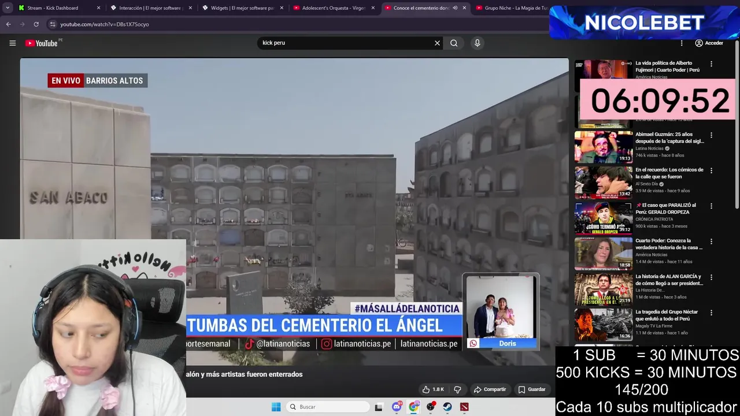This screenshot has width=740, height=416.
Task: Go back with the browser back arrow
Action: pyautogui.click(x=8, y=24)
